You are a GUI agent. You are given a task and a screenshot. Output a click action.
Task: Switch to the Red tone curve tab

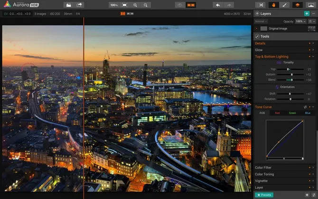(278, 113)
